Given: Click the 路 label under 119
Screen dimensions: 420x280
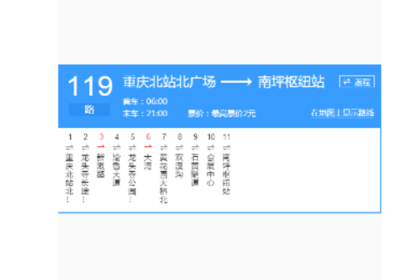Looking at the screenshot, I should (x=89, y=110).
